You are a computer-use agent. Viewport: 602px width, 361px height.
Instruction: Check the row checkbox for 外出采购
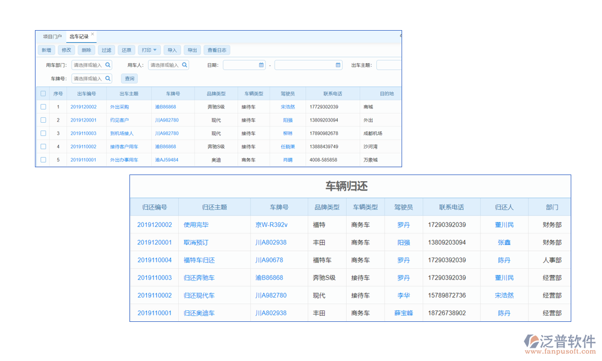coord(43,106)
